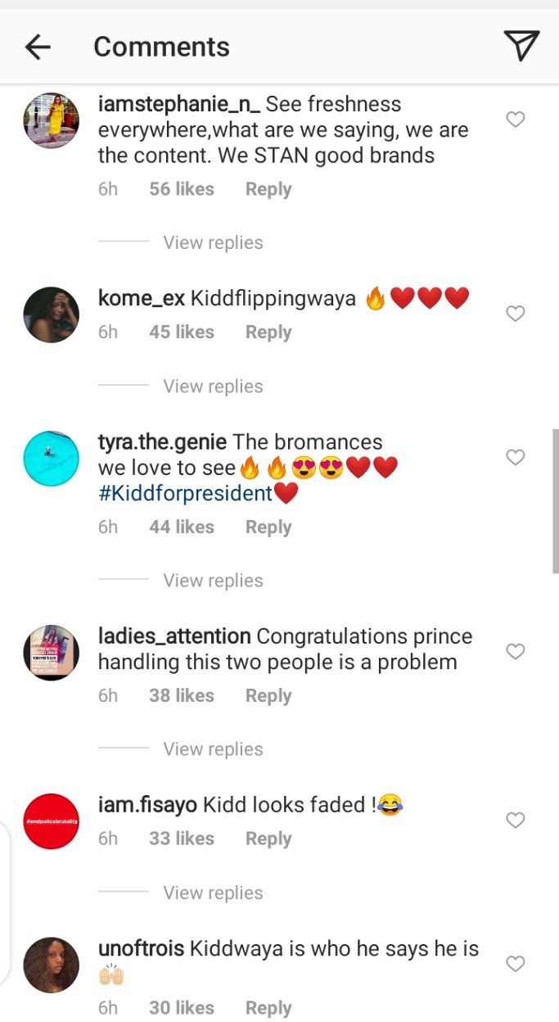This screenshot has height=1022, width=559.
Task: Open the direct share paper-plane icon
Action: (x=521, y=46)
